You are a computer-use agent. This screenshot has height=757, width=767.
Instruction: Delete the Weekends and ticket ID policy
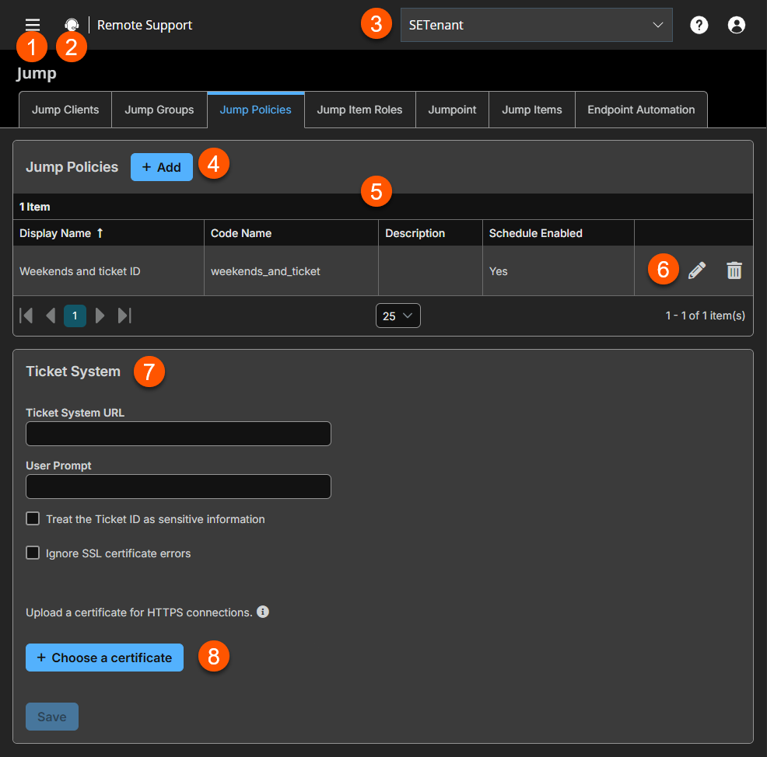(x=734, y=270)
